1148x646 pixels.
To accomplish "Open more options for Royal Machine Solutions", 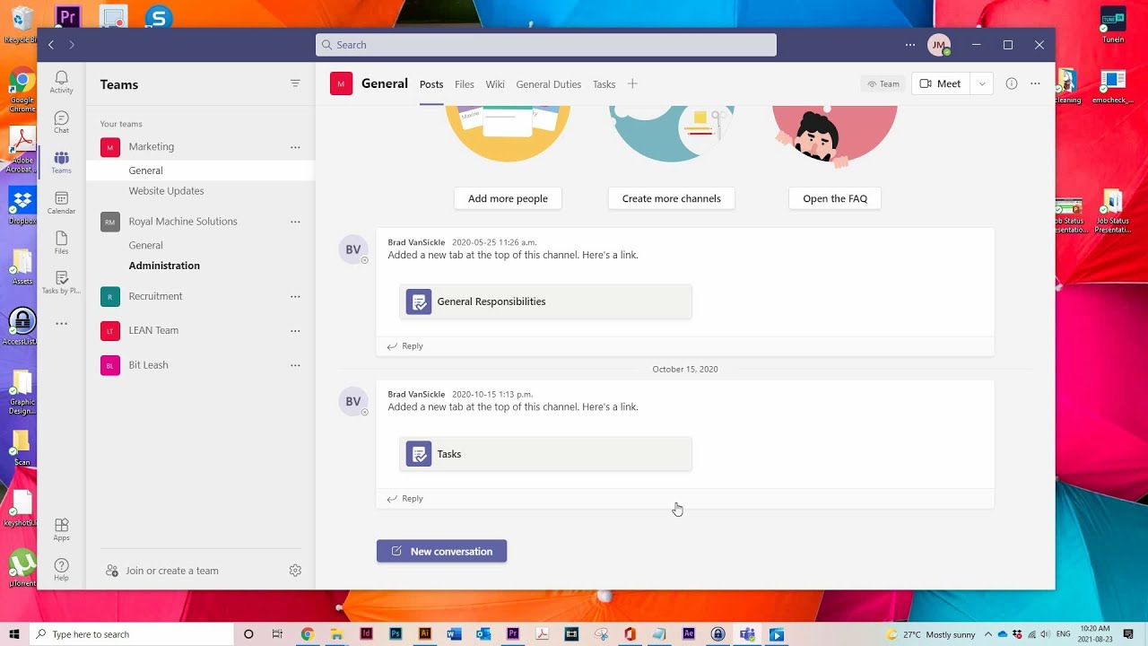I will pyautogui.click(x=295, y=222).
